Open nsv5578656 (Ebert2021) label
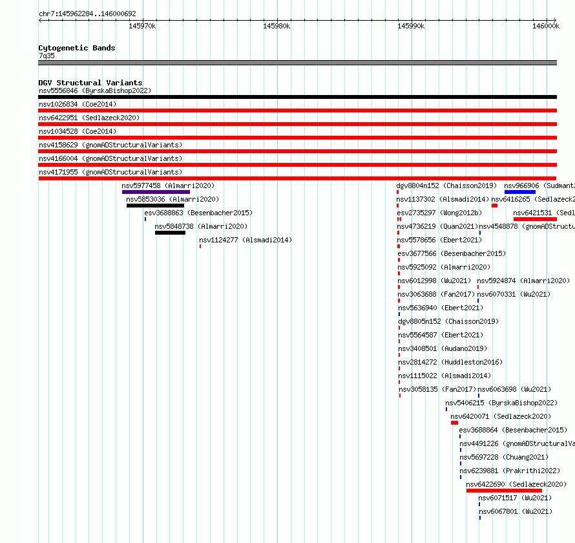The width and height of the screenshot is (575, 543). pyautogui.click(x=439, y=240)
